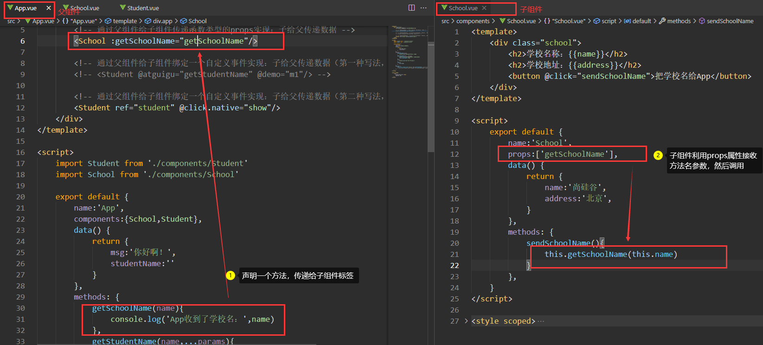Click the "this.getSchoolName(this.name)" line
Viewport: 763px width, 345px height.
pos(611,254)
